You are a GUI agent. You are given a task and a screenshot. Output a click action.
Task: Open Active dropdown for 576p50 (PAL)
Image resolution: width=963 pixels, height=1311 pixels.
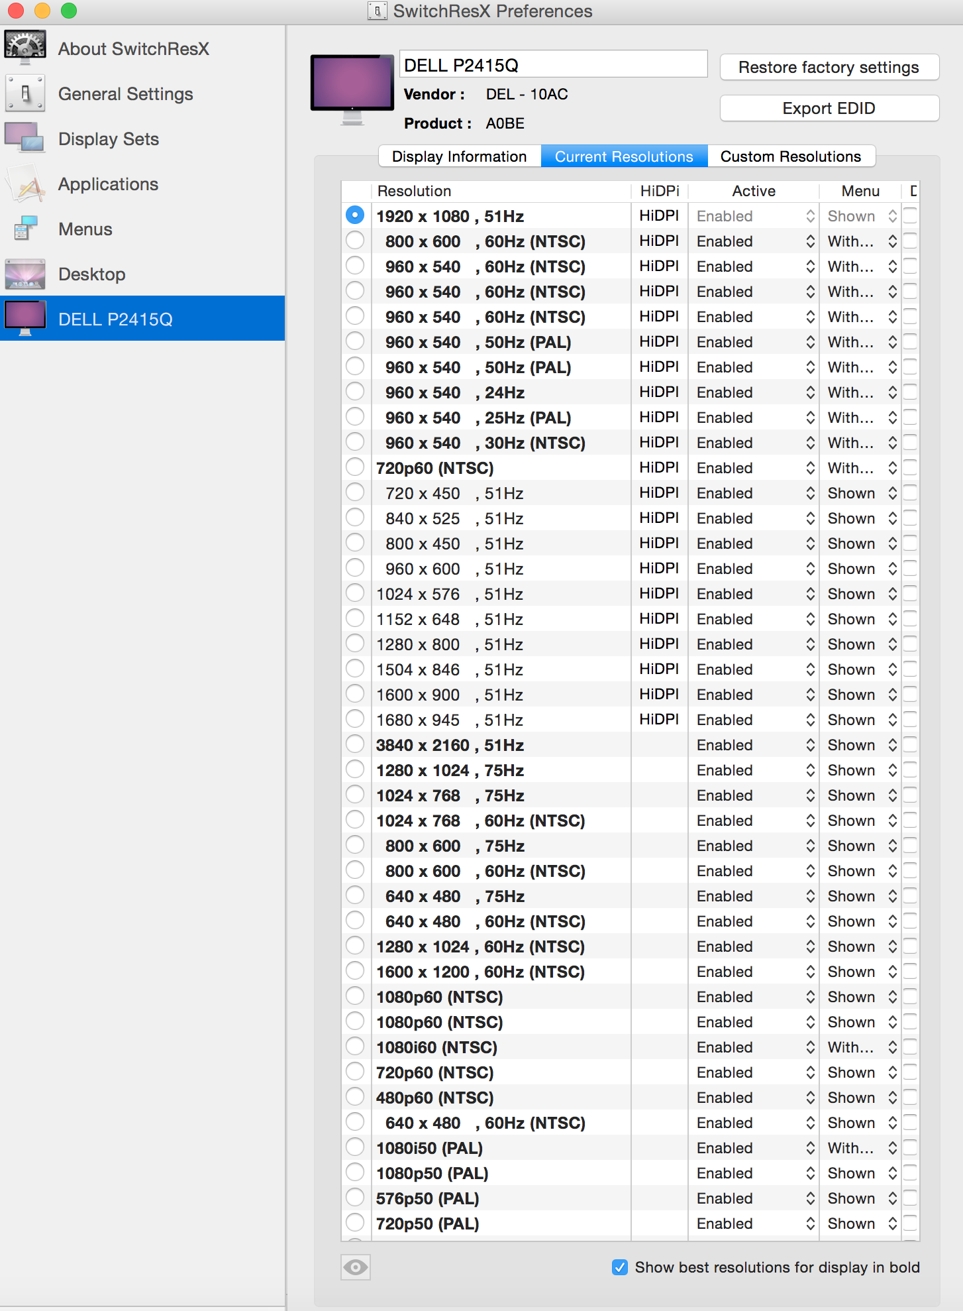tap(755, 1198)
